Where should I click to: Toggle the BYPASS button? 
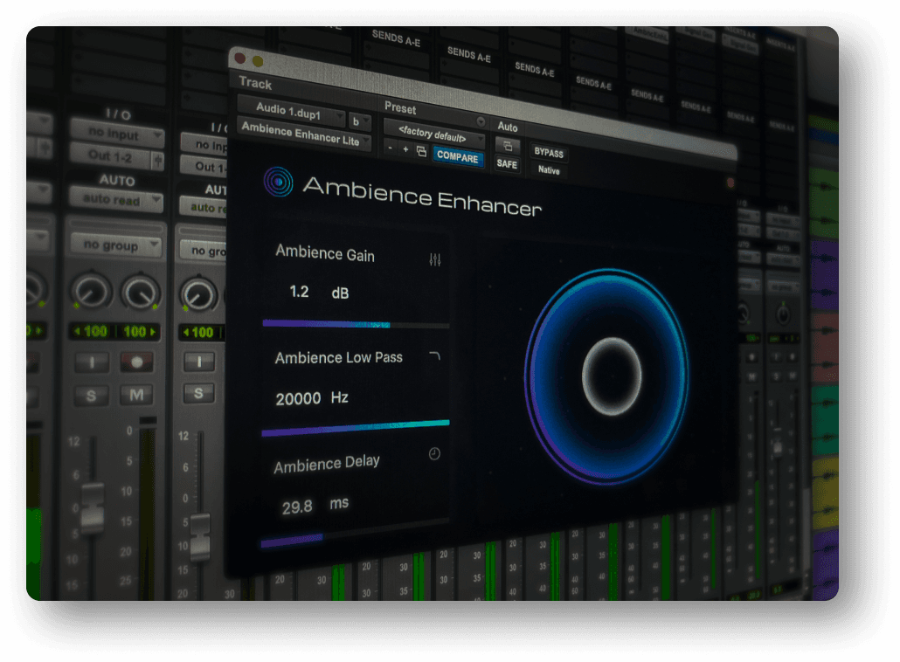[548, 153]
